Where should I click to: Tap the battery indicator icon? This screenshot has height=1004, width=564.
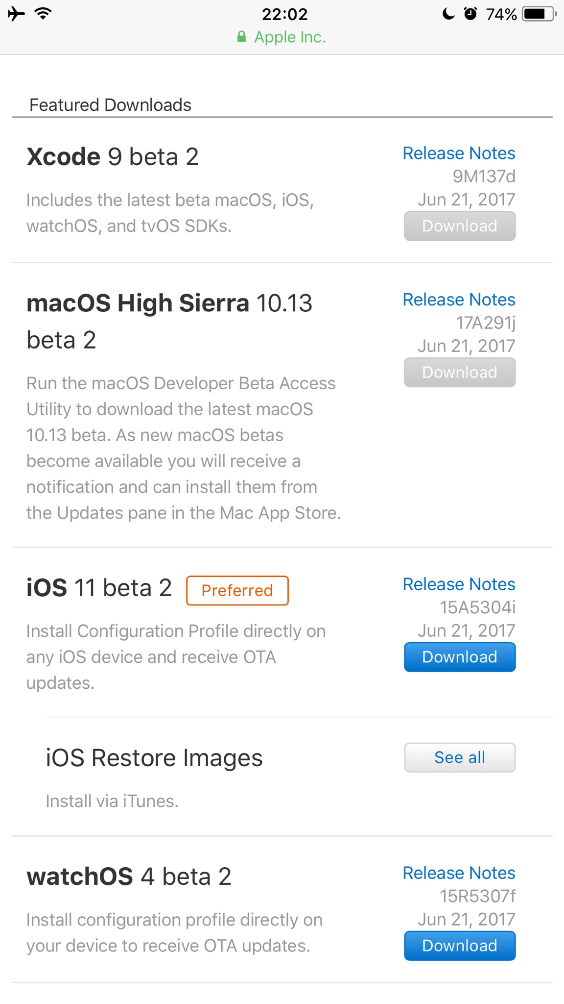pos(539,14)
